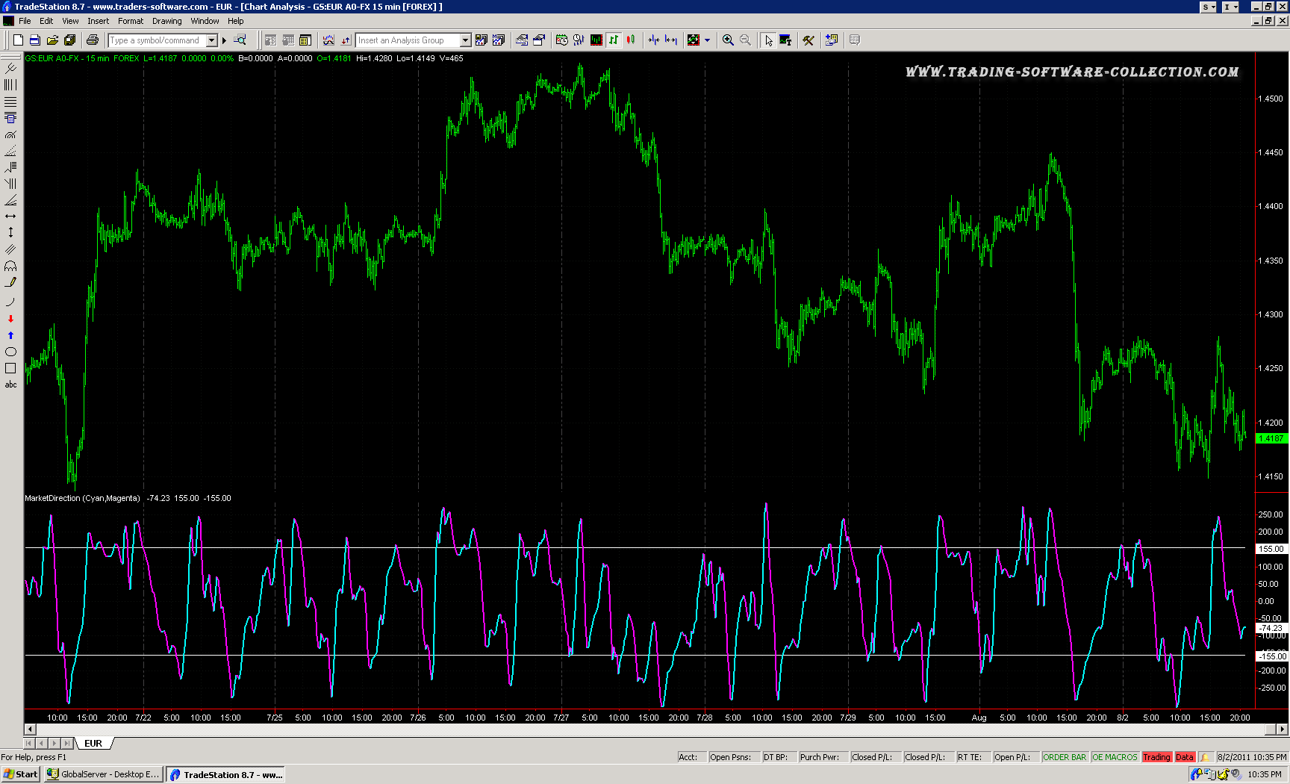Toggle the red Trading status indicator
The width and height of the screenshot is (1290, 784).
coord(1156,757)
